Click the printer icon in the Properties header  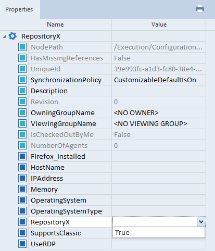coord(200,9)
